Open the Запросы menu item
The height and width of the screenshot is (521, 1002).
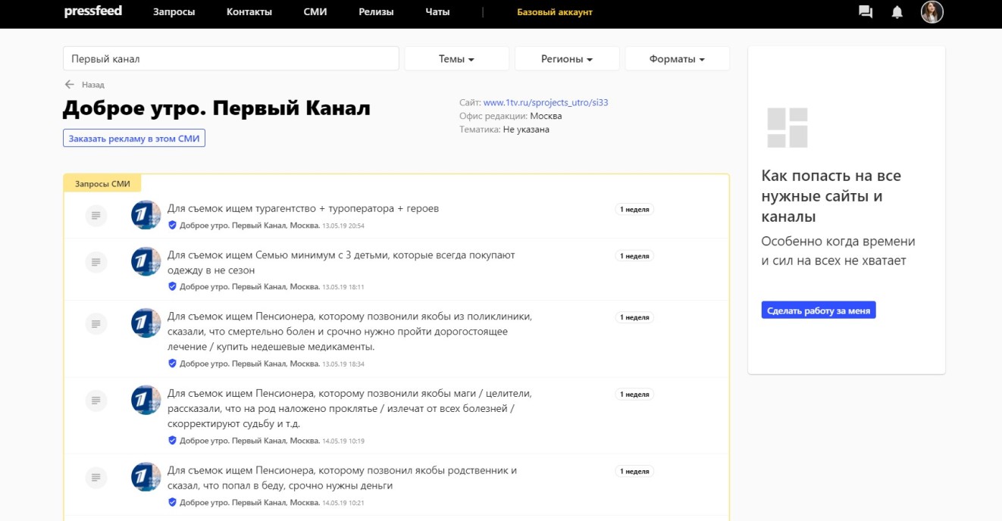tap(174, 12)
